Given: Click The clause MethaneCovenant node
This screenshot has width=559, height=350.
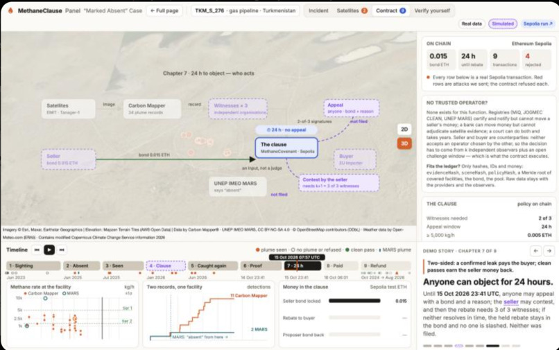Looking at the screenshot, I should pos(286,148).
